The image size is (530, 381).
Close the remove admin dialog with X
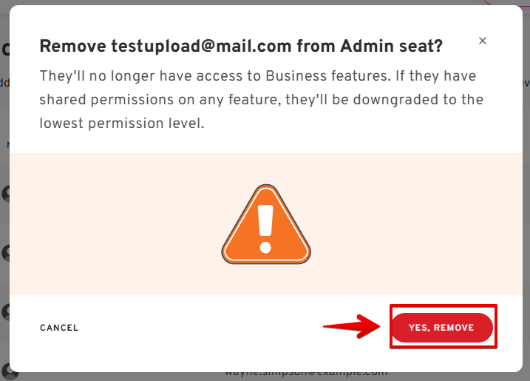click(x=483, y=41)
